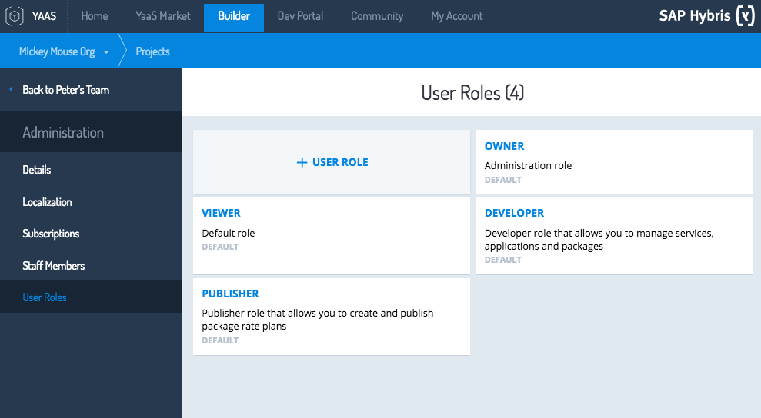The height and width of the screenshot is (418, 761).
Task: Click the DEVELOPER role description text
Action: (599, 240)
